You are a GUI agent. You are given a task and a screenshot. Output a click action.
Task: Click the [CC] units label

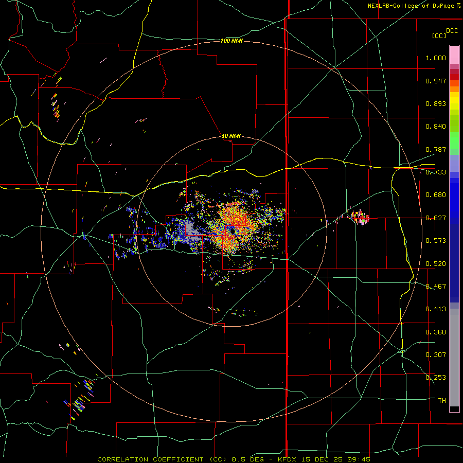click(439, 35)
